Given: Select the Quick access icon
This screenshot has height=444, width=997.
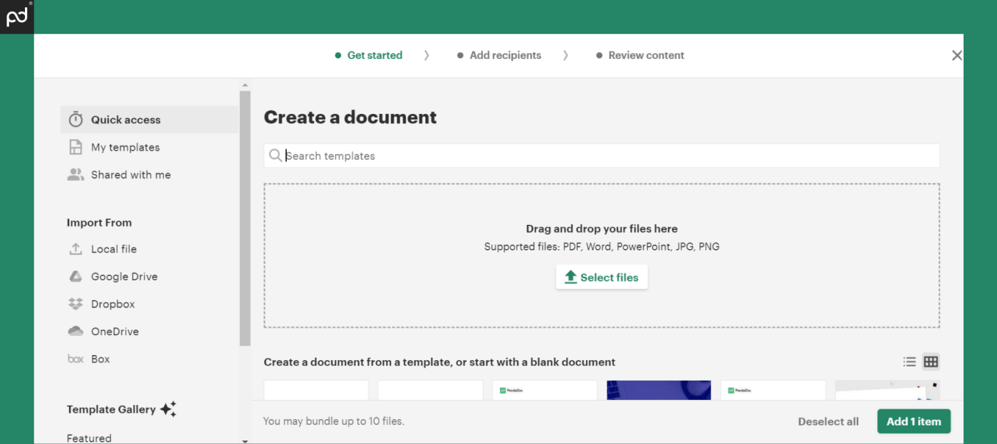Looking at the screenshot, I should click(75, 119).
